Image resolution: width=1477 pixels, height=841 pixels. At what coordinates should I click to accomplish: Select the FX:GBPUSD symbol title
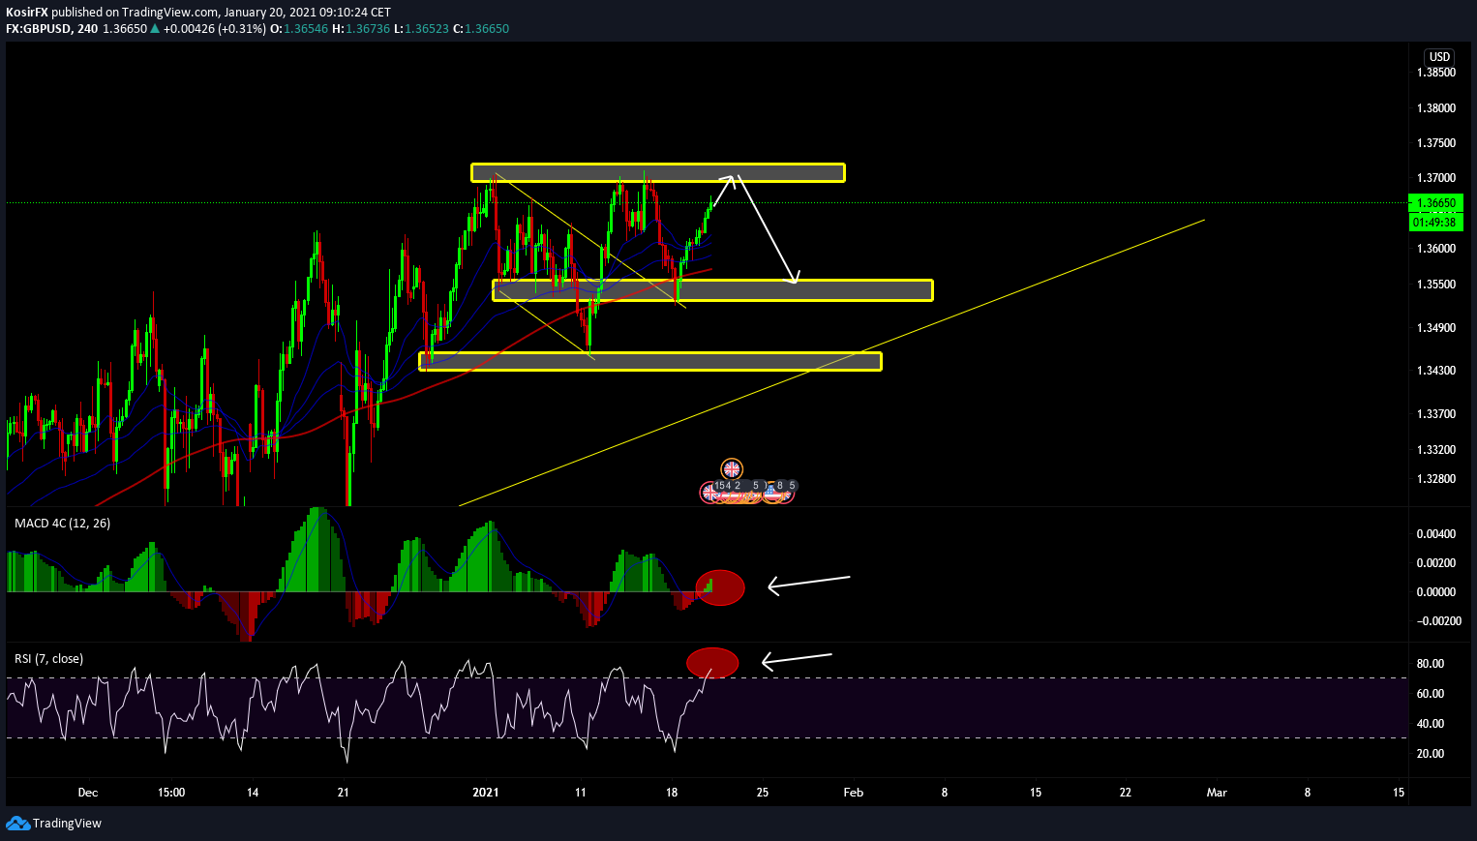point(39,29)
